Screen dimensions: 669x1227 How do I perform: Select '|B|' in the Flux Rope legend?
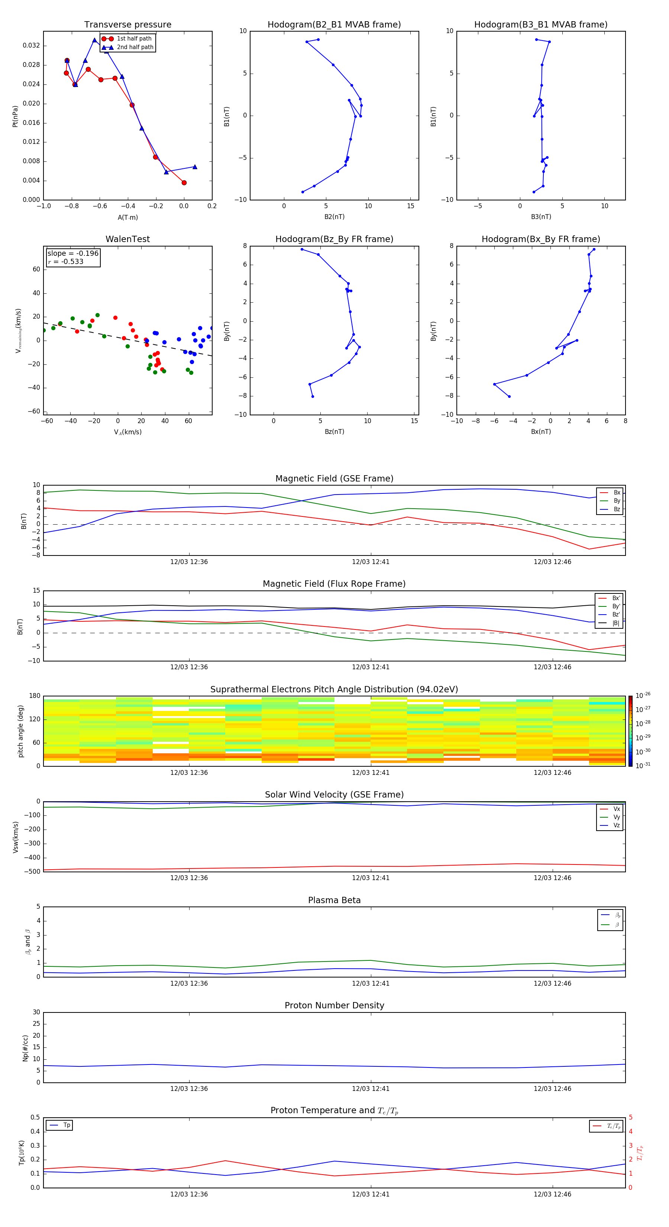click(609, 623)
